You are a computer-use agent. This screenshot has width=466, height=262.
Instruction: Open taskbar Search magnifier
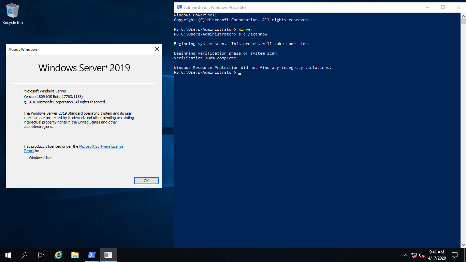click(25, 255)
